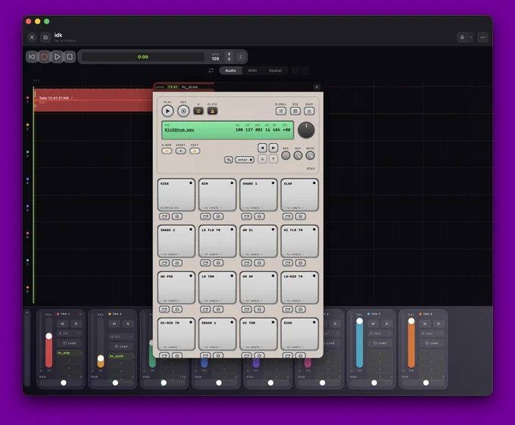This screenshot has height=425, width=515.
Task: Toggle the EDIT switch
Action: pyautogui.click(x=195, y=151)
